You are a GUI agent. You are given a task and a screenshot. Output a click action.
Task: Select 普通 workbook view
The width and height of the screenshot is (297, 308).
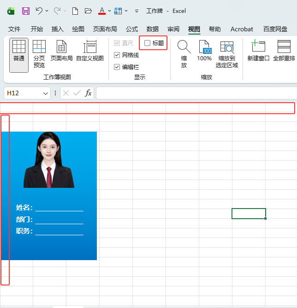(x=19, y=55)
